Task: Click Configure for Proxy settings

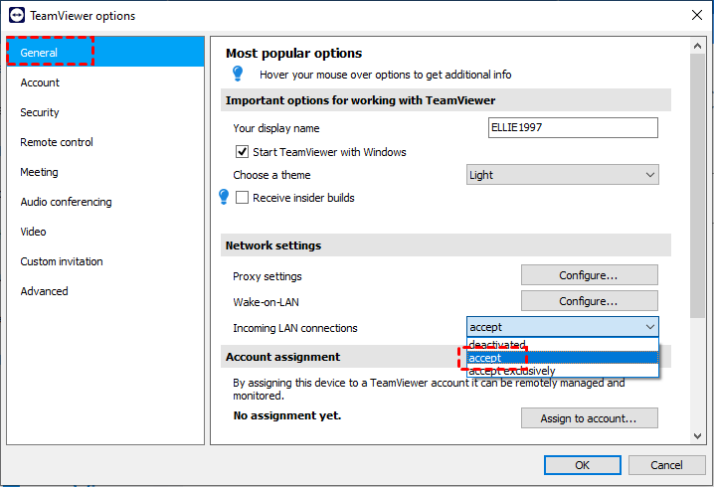Action: [x=589, y=275]
